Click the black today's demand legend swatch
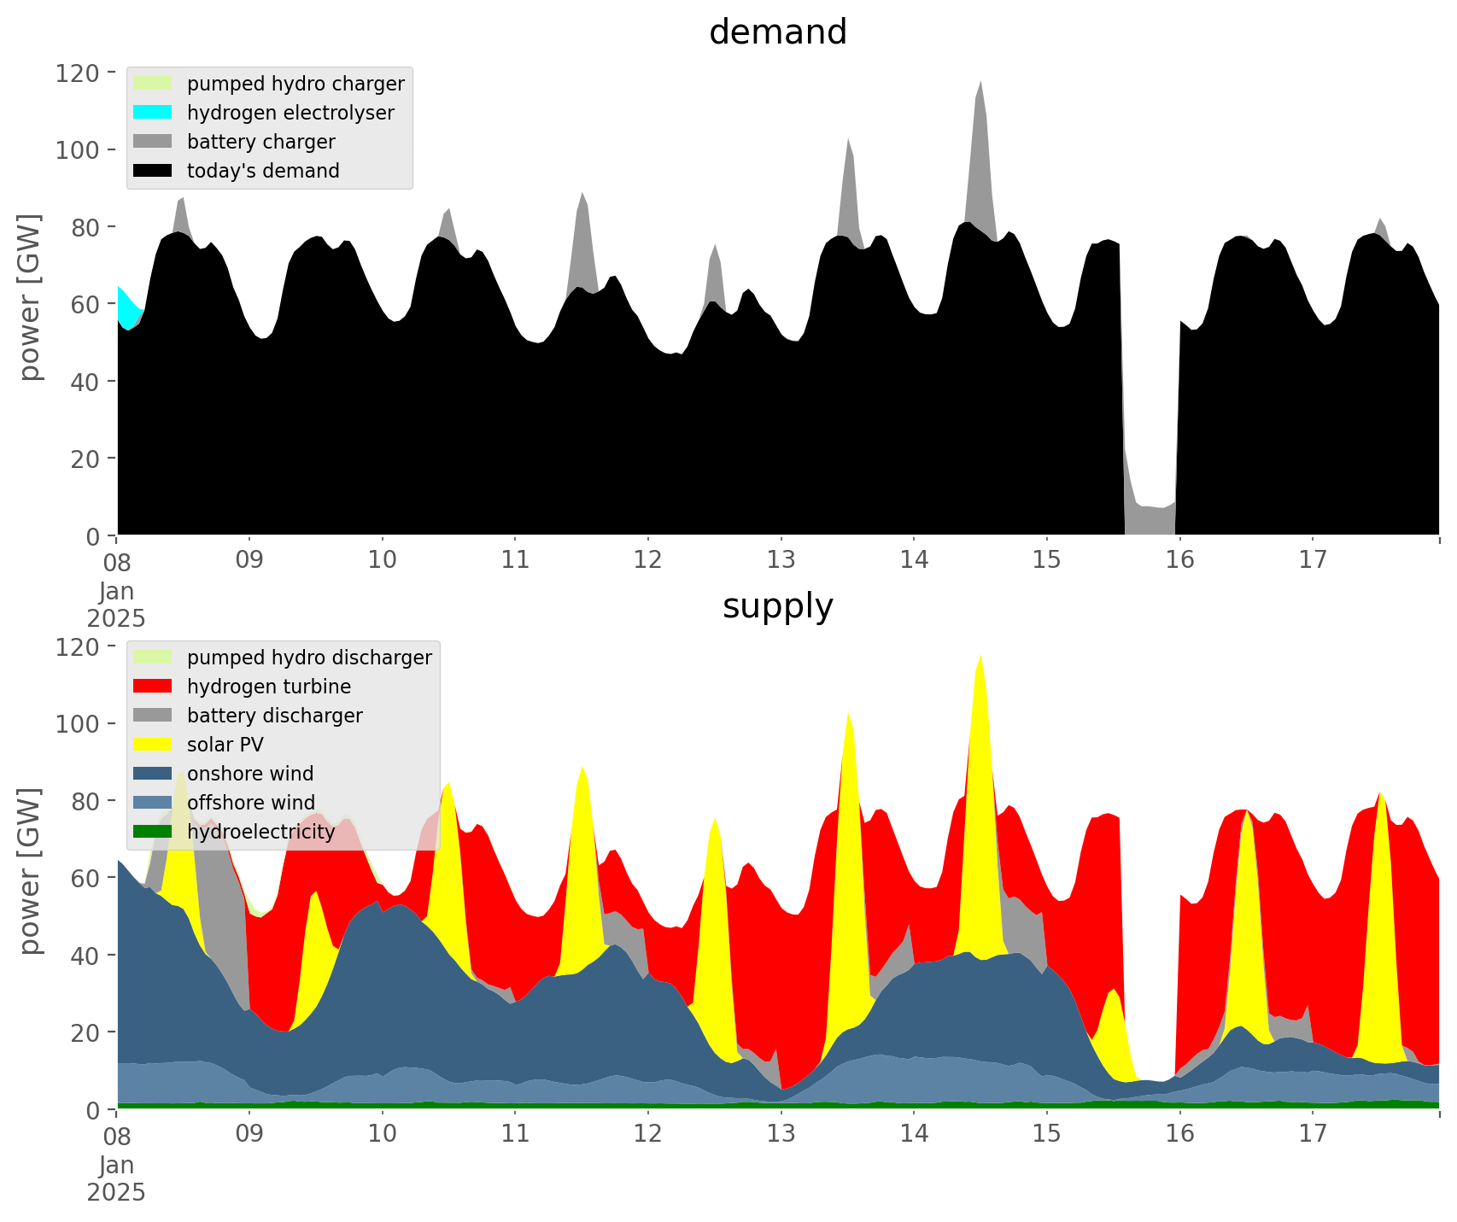Viewport: 1457px width, 1222px height. pos(153,171)
